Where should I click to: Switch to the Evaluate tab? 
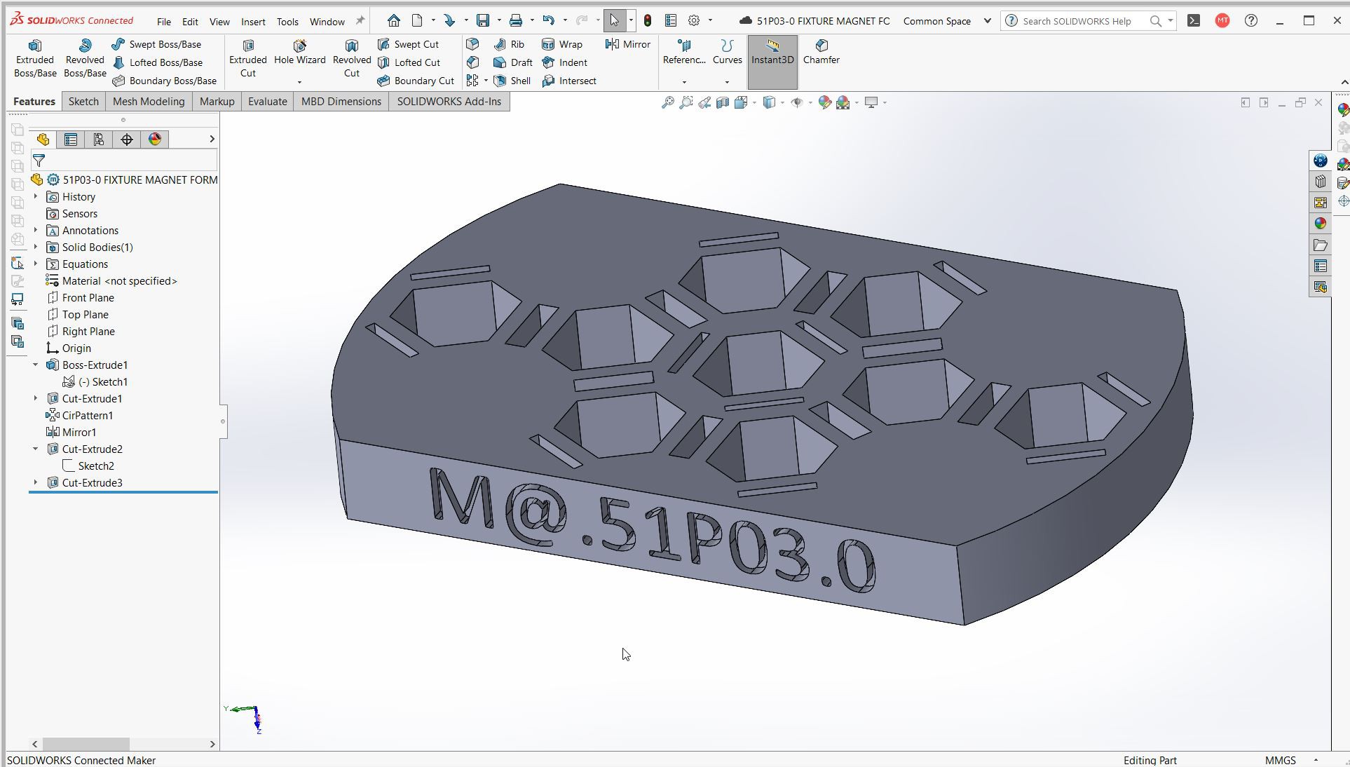click(x=267, y=101)
